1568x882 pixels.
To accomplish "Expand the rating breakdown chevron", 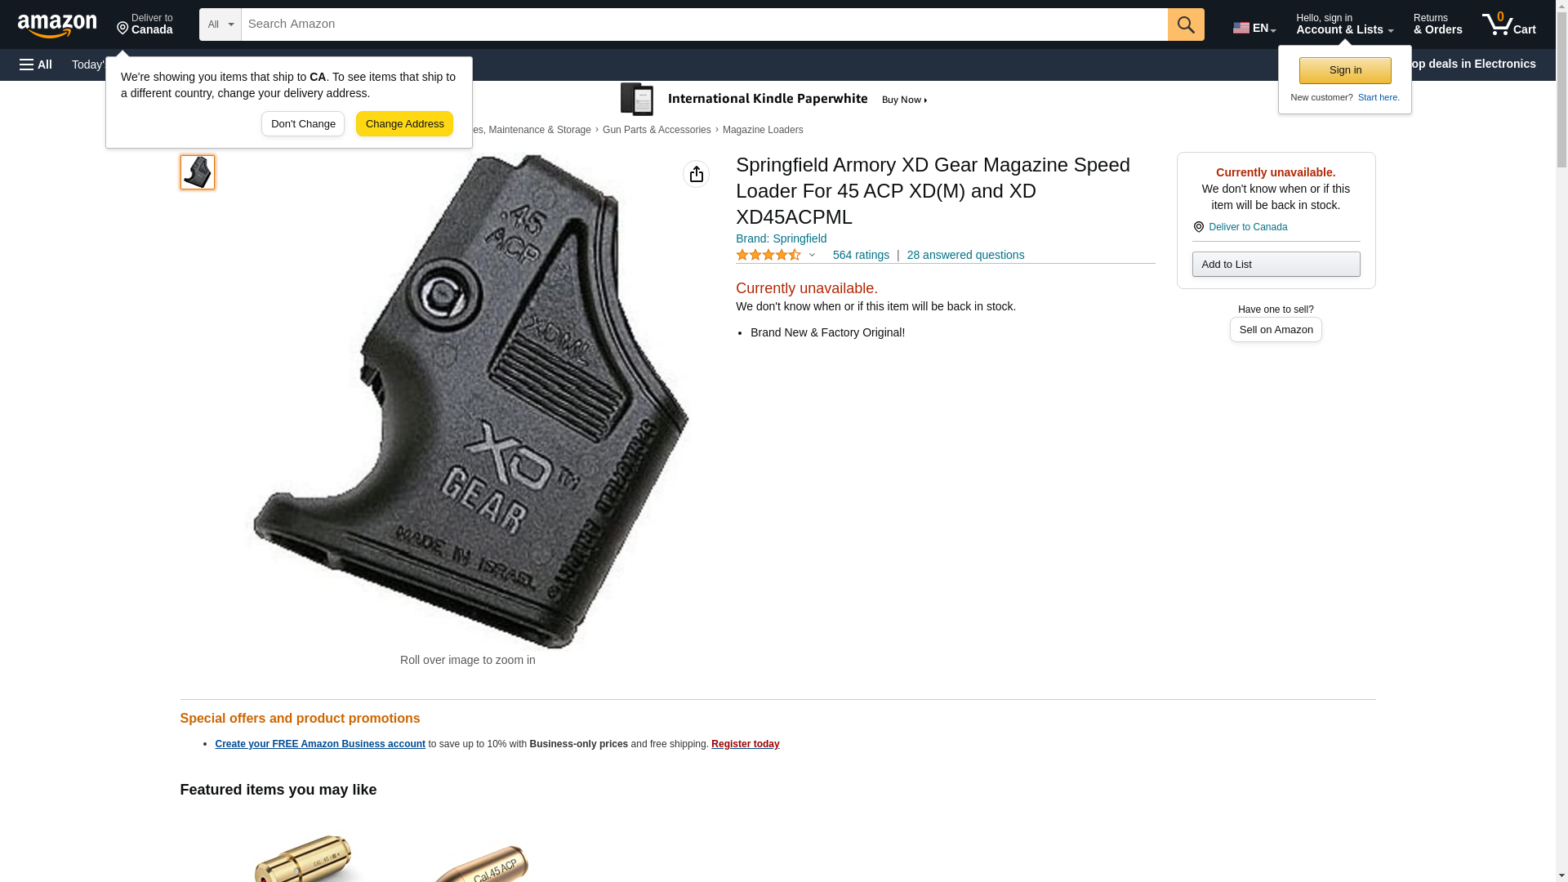I will [x=812, y=255].
